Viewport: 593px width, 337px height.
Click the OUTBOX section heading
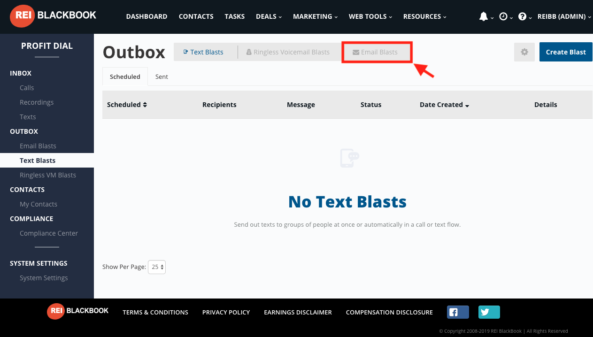coord(24,131)
